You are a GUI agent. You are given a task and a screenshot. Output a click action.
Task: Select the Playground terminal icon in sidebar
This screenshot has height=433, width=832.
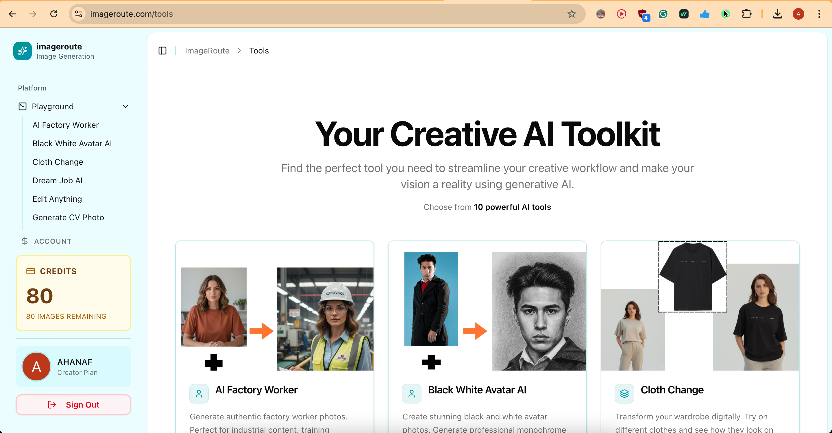coord(22,106)
